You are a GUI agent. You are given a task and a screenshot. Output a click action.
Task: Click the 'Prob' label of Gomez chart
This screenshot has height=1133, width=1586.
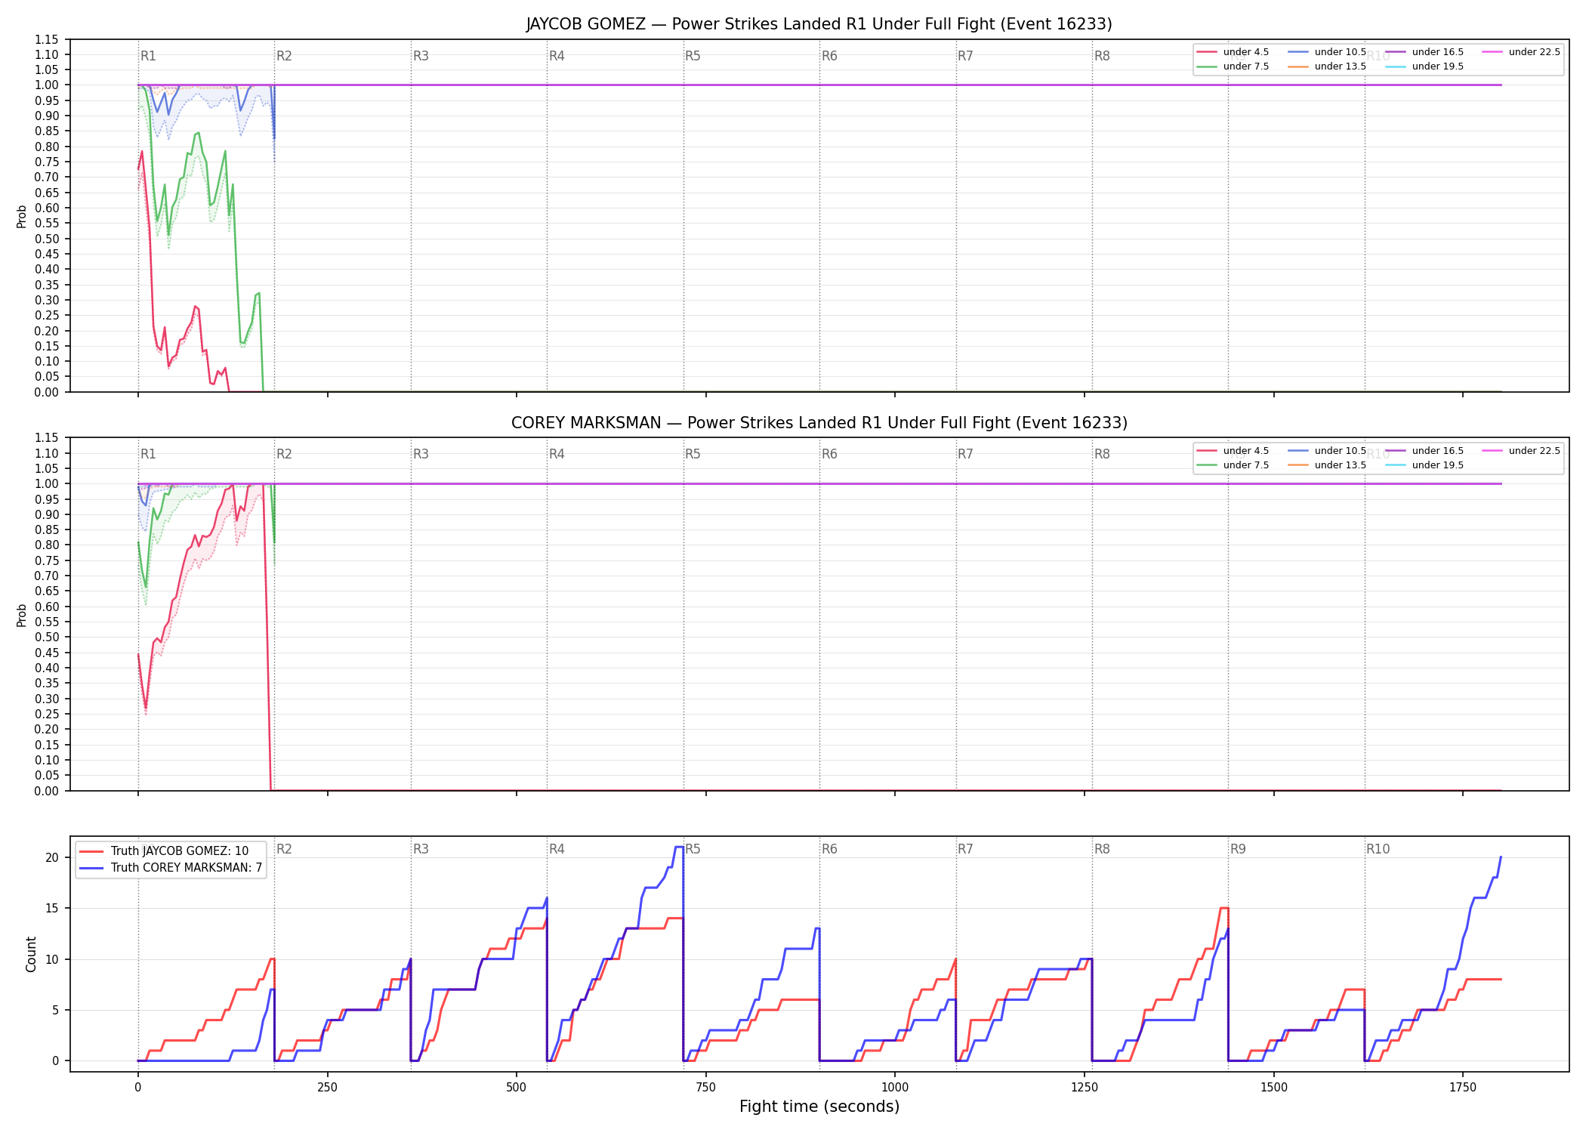click(x=22, y=216)
